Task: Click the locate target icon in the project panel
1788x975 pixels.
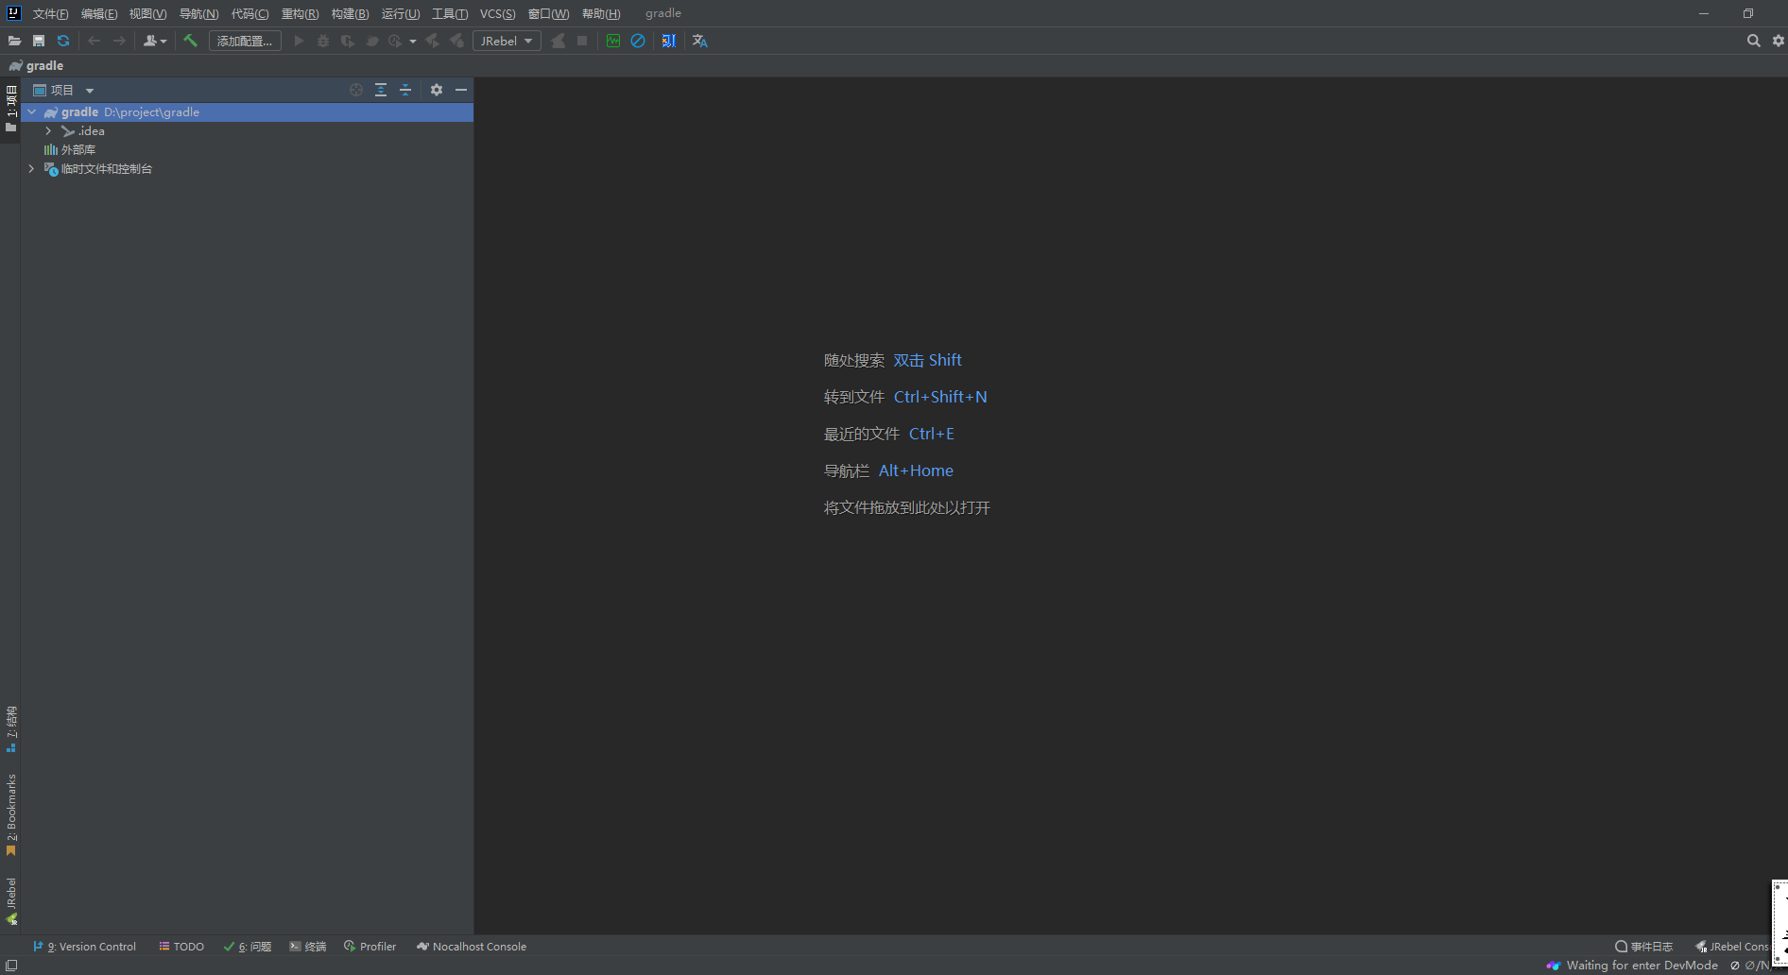Action: coord(356,90)
